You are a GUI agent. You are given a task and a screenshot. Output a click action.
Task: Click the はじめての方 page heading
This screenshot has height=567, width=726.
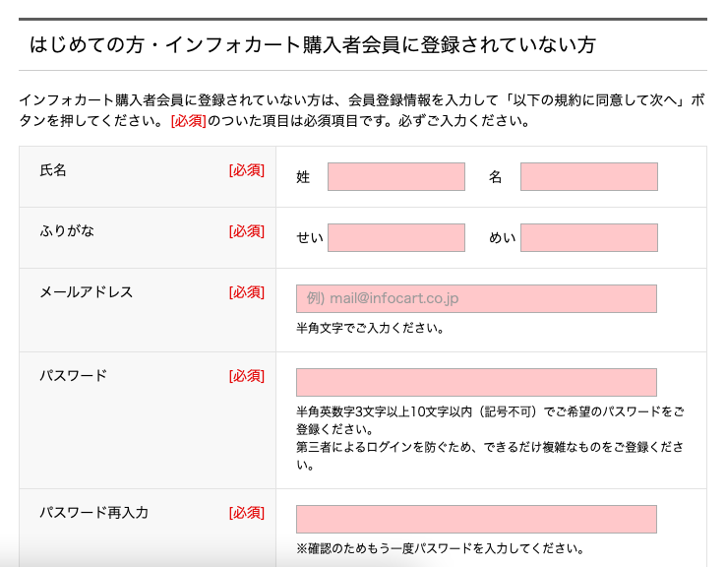313,45
